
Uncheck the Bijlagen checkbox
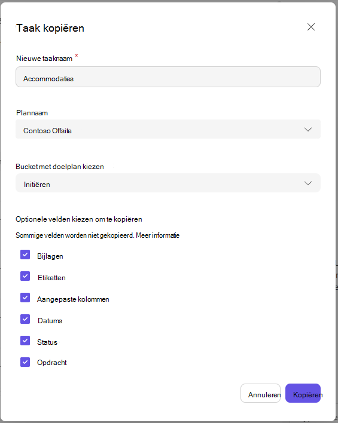point(25,255)
